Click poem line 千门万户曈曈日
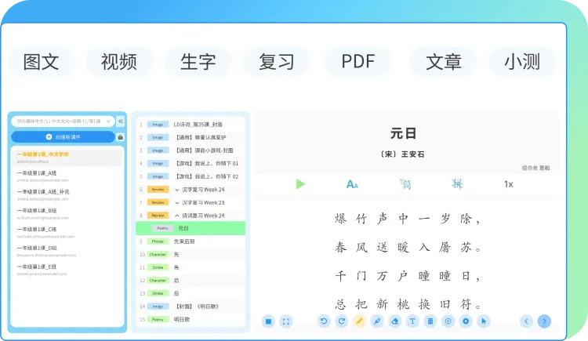Screen dimensions: 588x341 point(407,276)
